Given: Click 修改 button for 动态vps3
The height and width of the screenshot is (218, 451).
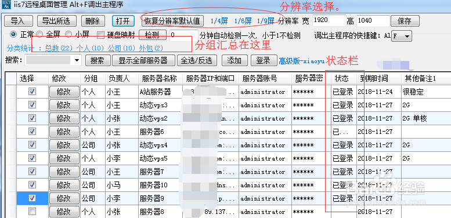Looking at the screenshot, I should click(64, 105).
